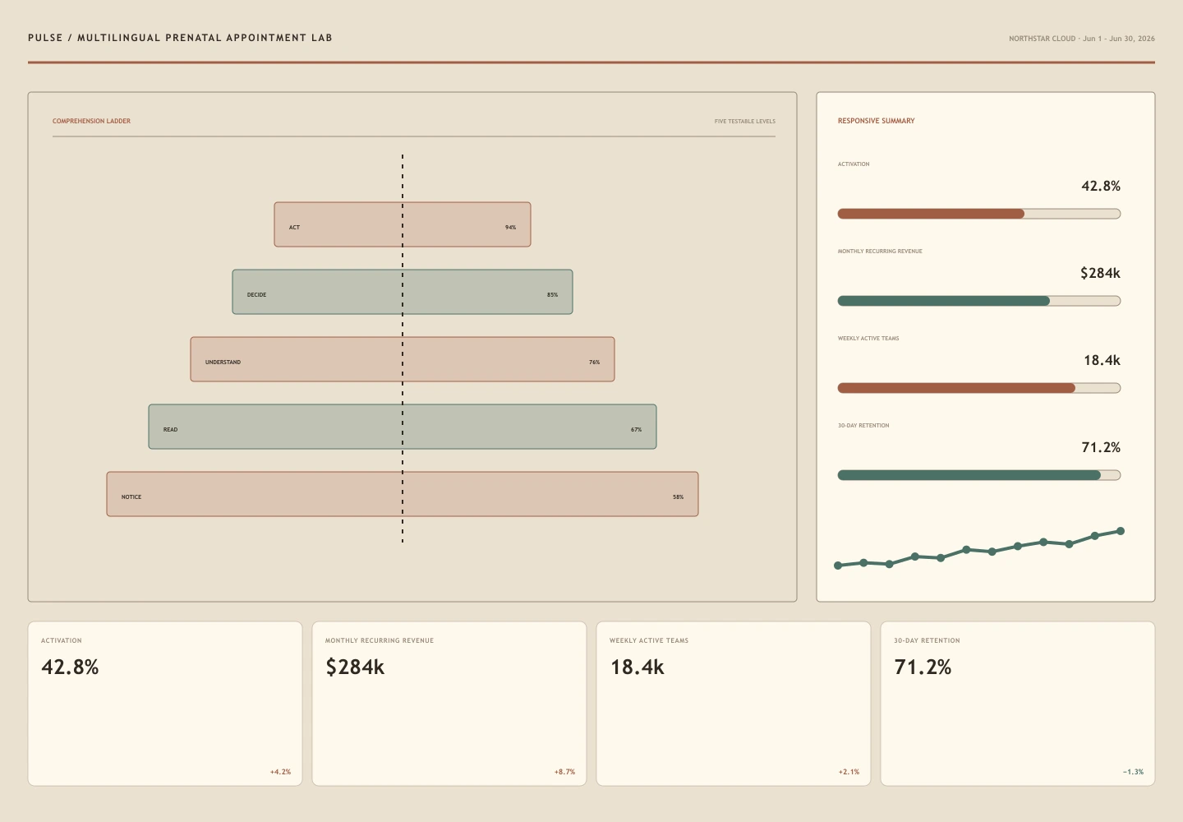
Task: Open the Activation KPI card at the bottom
Action: pos(165,704)
